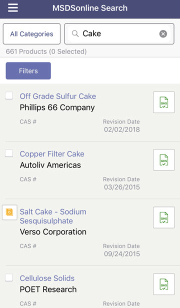Open Off Grade Sulfur Cake product link
180x308 pixels.
[x=58, y=96]
